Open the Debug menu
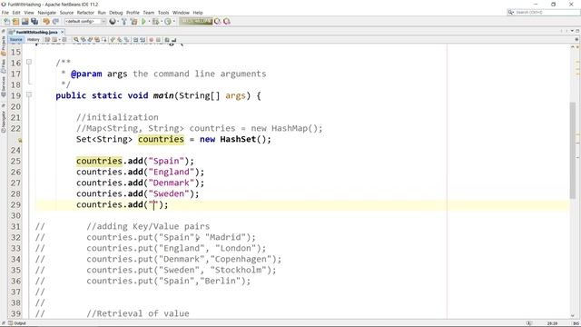 pos(116,13)
